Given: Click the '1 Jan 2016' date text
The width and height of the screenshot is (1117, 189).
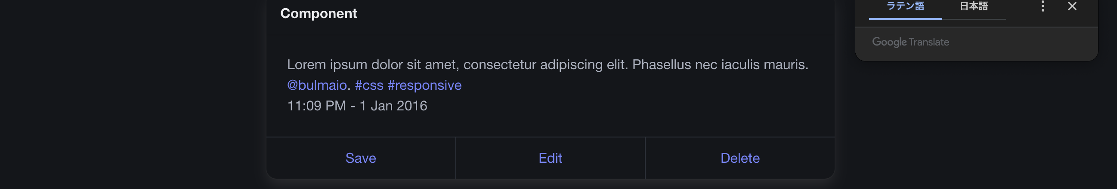Looking at the screenshot, I should point(393,106).
